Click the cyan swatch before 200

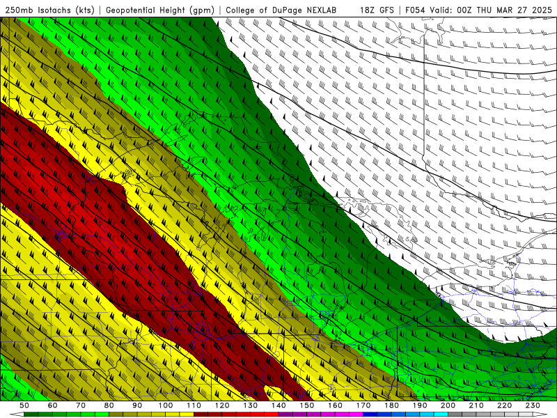coord(441,415)
